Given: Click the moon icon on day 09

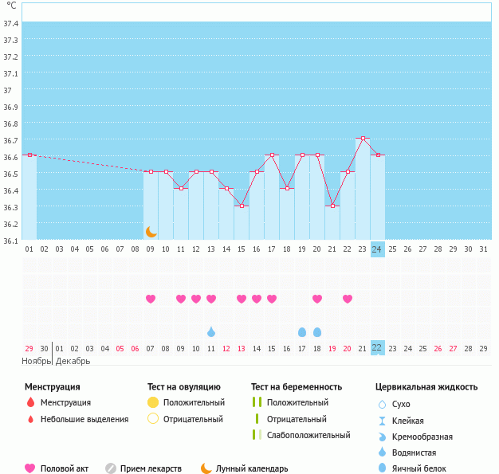Looking at the screenshot, I should tap(151, 231).
